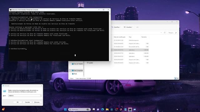Click the Command Prompt title bar icon
This screenshot has height=112, width=200.
click(x=11, y=10)
